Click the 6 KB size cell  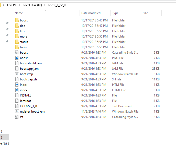(157, 90)
